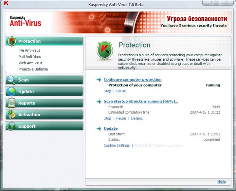This screenshot has width=236, height=191.
Task: Select Mail Anti-Virus component
Action: tap(30, 57)
